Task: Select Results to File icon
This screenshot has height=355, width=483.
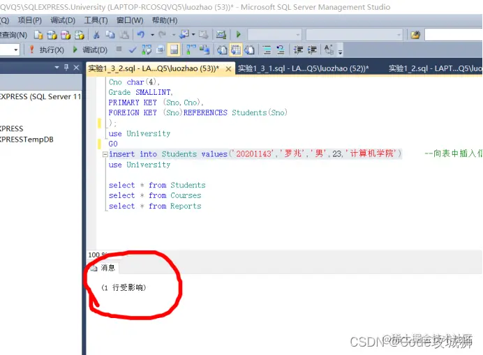Action: [x=249, y=50]
